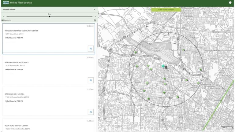Clear the Woodson Terrace search text
Screen dimensions: 235x132
point(95,9)
